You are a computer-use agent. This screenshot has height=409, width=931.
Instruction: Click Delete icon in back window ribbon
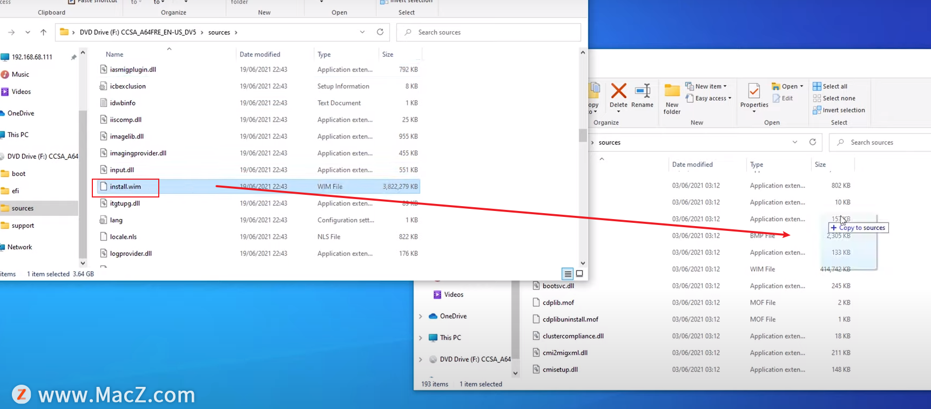(618, 90)
